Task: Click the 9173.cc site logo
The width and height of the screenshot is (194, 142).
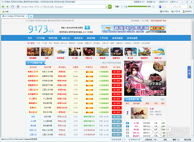Action: coord(41,29)
